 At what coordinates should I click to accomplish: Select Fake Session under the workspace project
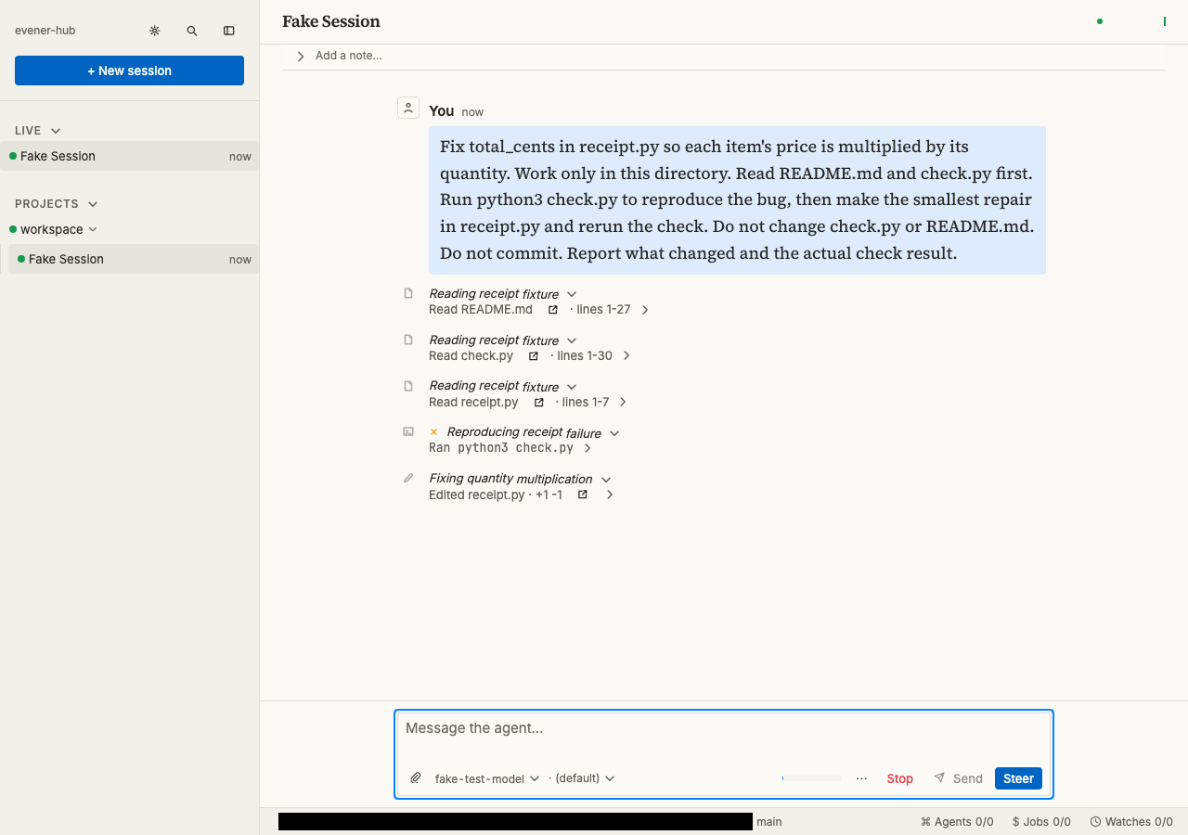[134, 259]
